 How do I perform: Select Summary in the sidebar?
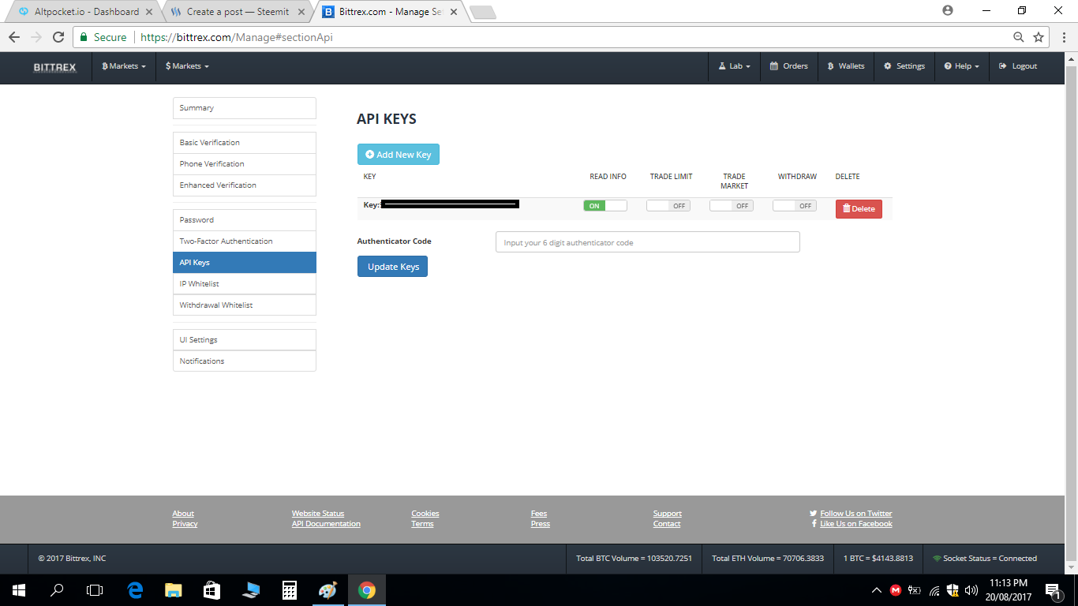245,108
